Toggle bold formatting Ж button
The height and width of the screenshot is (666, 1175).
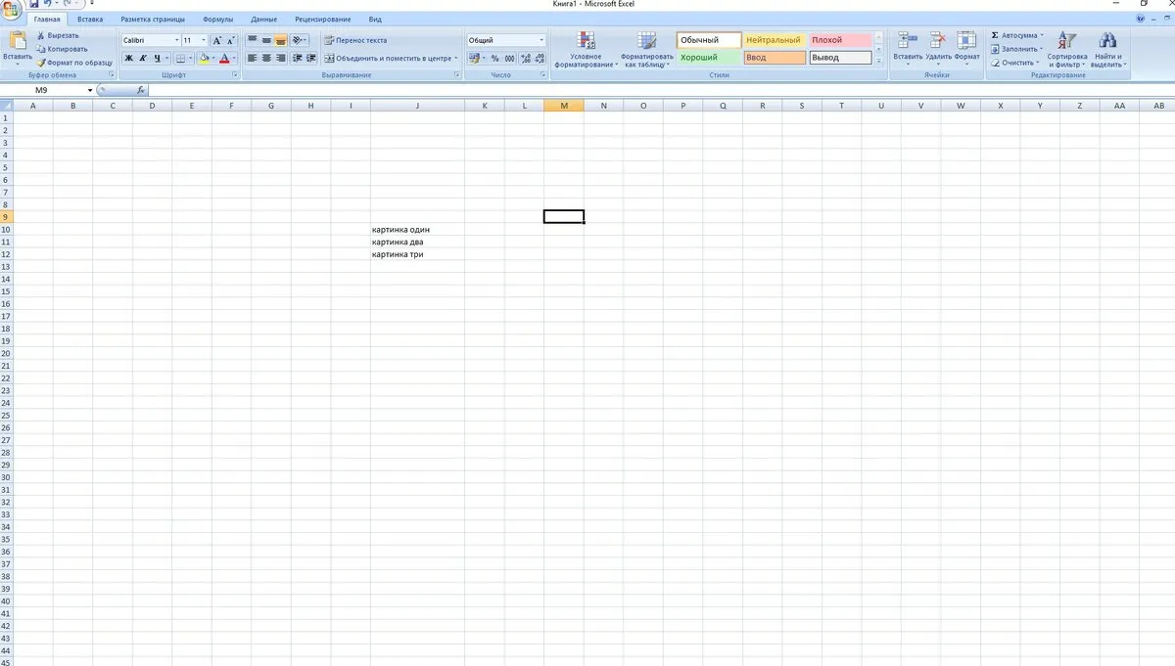pos(128,59)
